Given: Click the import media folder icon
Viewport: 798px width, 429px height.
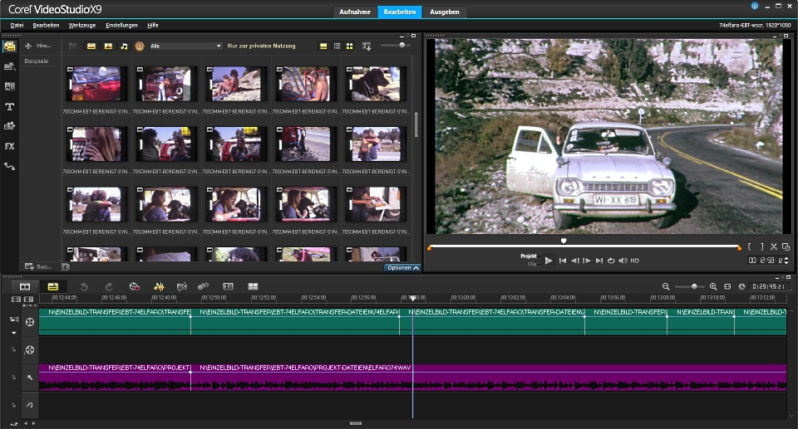Looking at the screenshot, I should click(x=73, y=46).
